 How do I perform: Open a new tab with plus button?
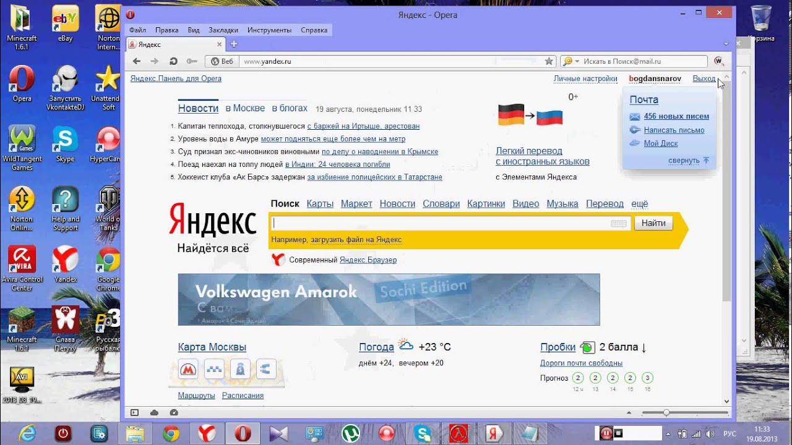pyautogui.click(x=233, y=44)
